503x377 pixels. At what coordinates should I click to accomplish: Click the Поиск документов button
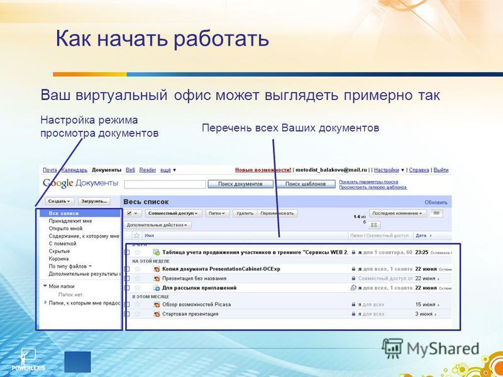tap(240, 183)
